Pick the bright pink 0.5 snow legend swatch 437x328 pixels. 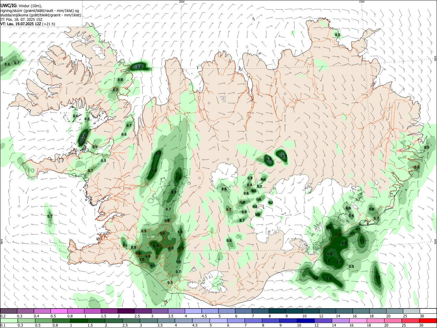59,311
